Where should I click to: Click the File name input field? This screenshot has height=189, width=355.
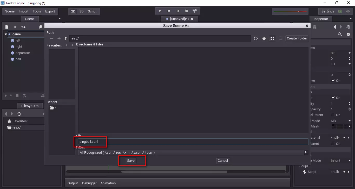click(x=193, y=142)
